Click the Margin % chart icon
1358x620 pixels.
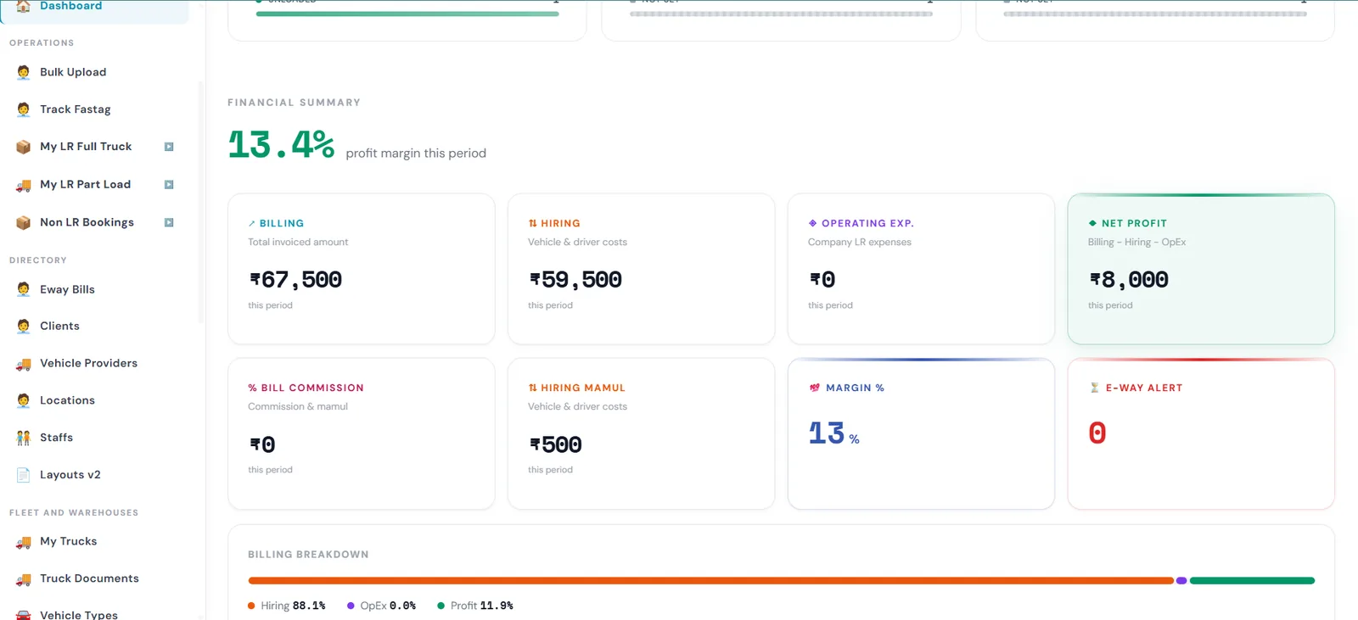(x=815, y=388)
